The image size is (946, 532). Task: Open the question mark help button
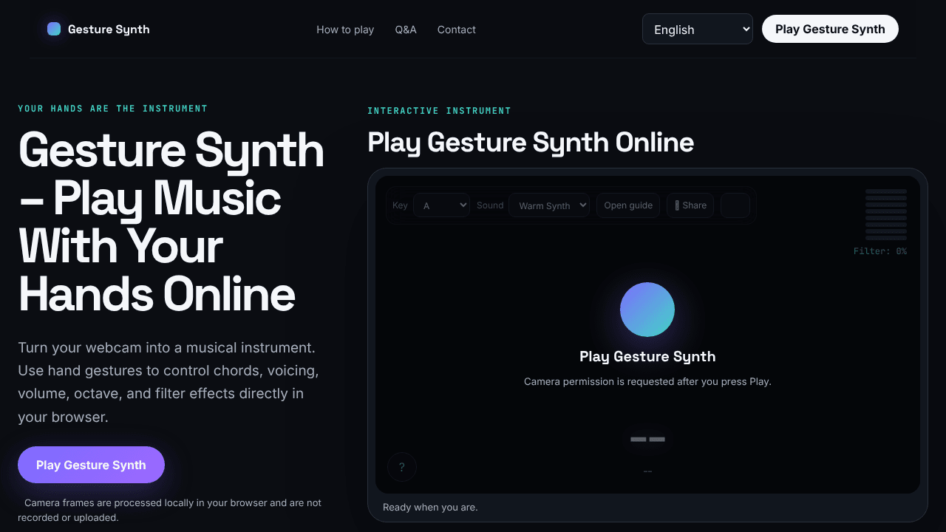click(402, 467)
